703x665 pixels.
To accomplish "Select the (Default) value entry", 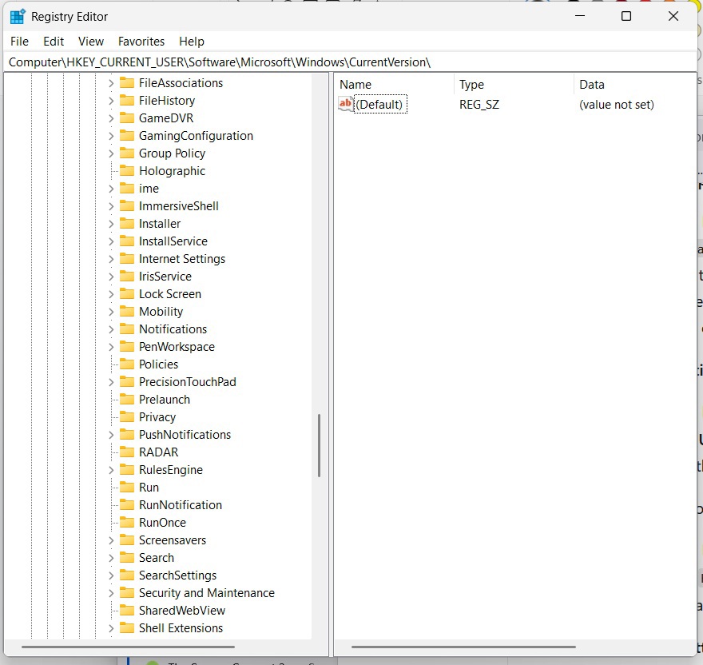I will click(x=380, y=104).
